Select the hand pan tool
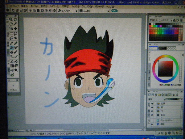 [15, 19]
